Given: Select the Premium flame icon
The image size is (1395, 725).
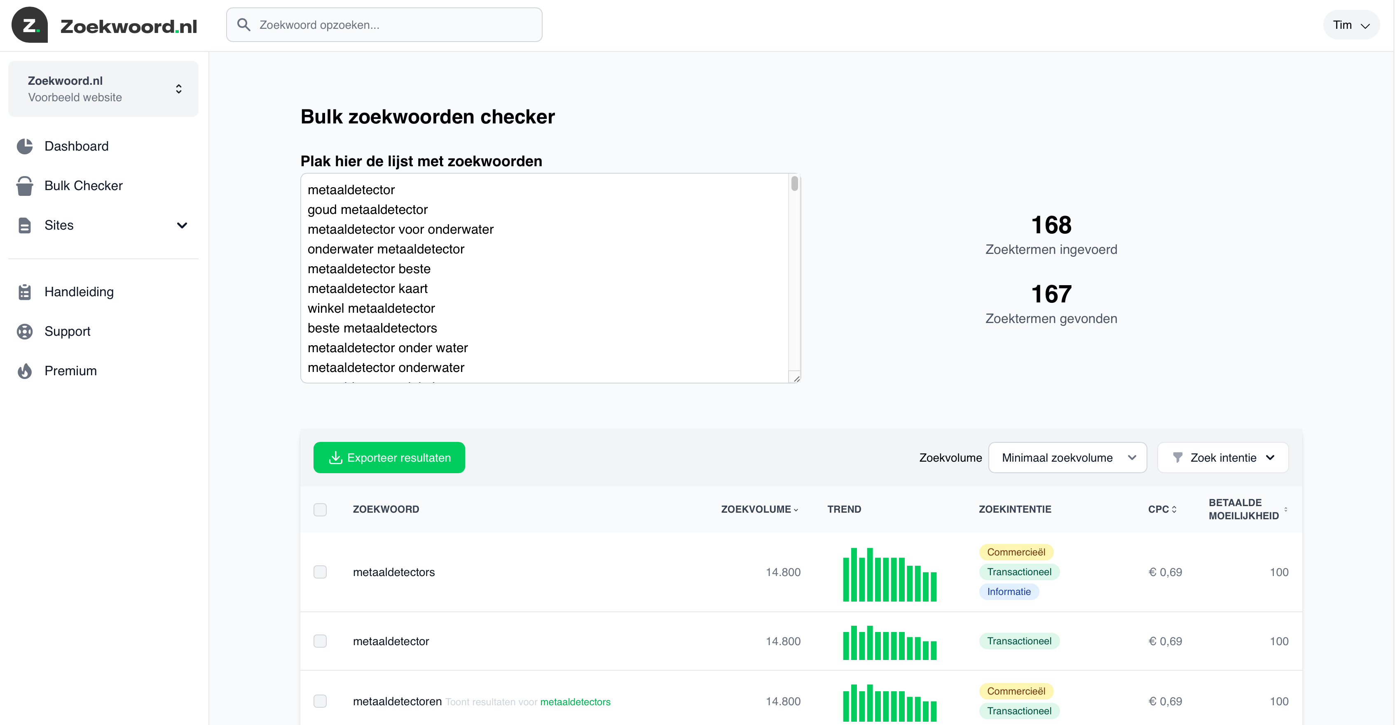Looking at the screenshot, I should pyautogui.click(x=25, y=371).
